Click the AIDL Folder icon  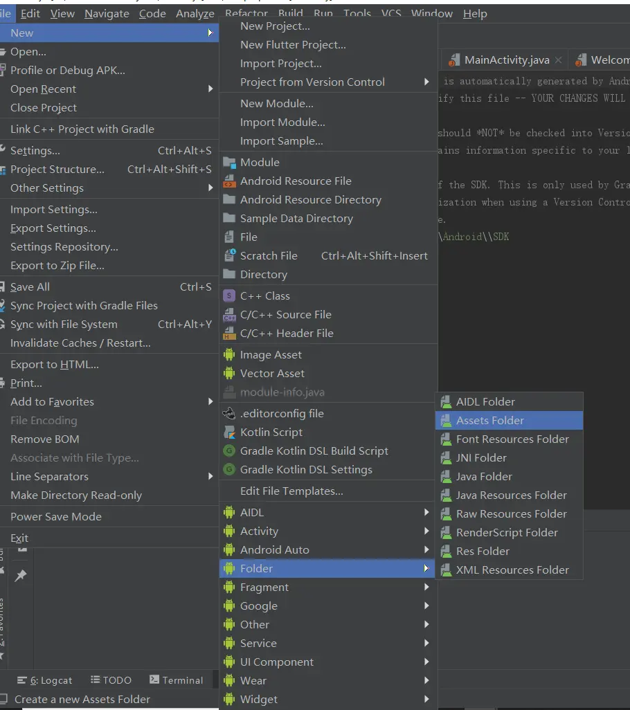tap(446, 402)
